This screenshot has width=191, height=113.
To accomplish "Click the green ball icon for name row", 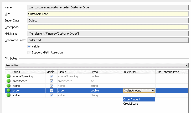I will [9, 86].
